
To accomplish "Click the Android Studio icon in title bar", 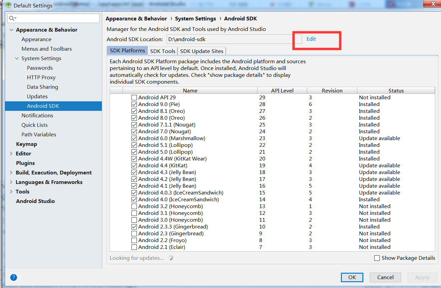I will 9,5.
